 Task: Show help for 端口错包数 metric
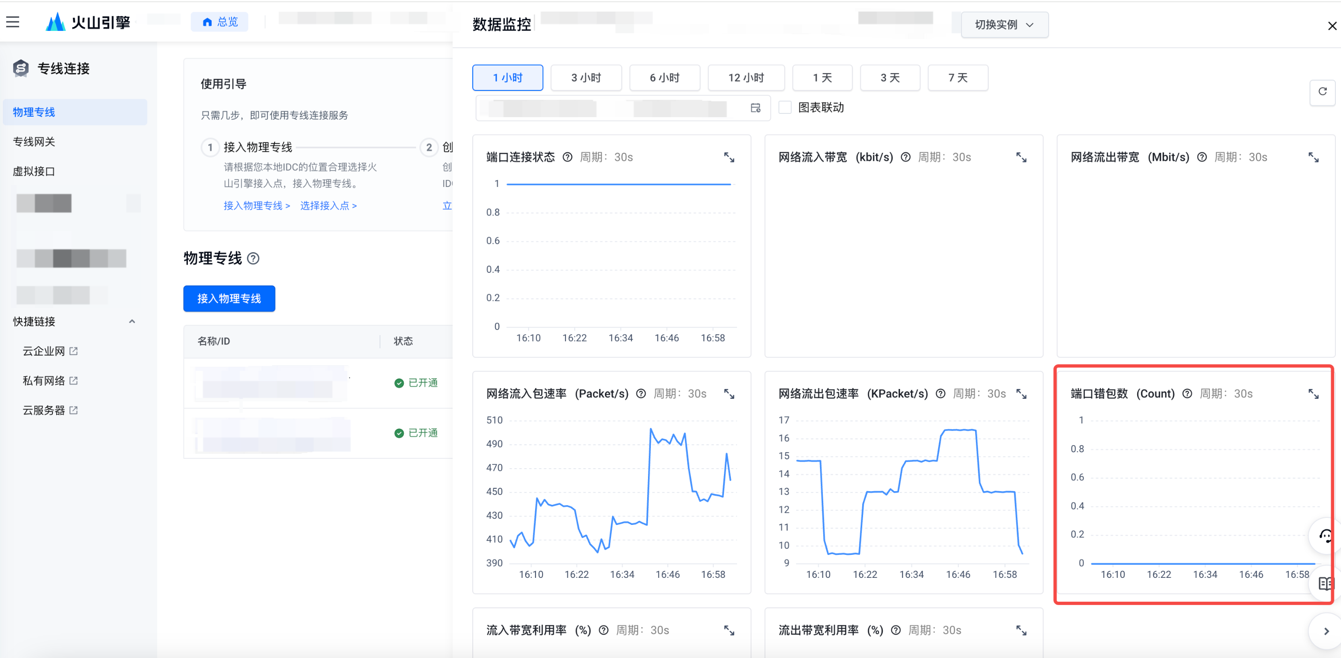point(1187,394)
